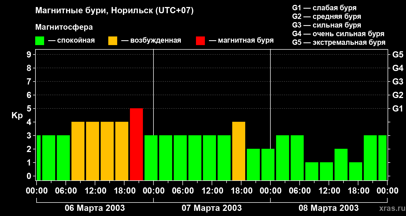Click the chart title 'Магнитные бури, Норильск (UTC+07)'
The width and height of the screenshot is (406, 216).
(x=114, y=11)
